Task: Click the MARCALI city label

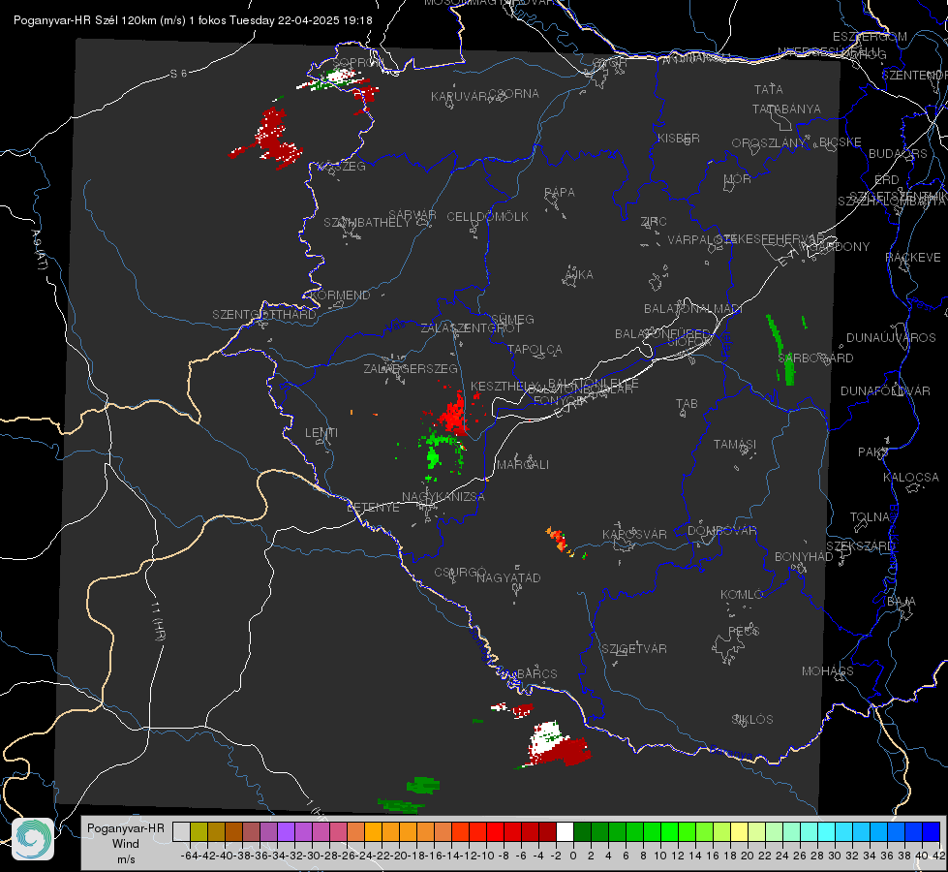Action: click(x=523, y=464)
